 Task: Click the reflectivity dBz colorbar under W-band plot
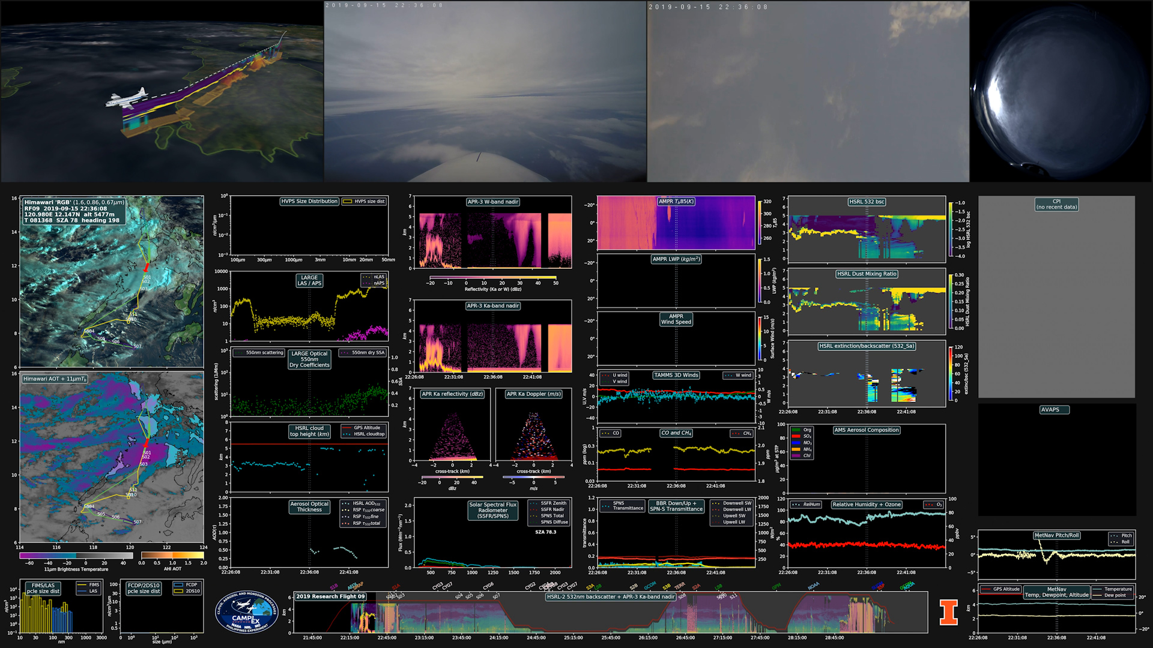(x=494, y=277)
